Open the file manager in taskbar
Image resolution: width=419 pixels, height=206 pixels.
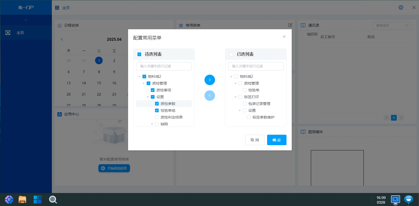click(22, 199)
